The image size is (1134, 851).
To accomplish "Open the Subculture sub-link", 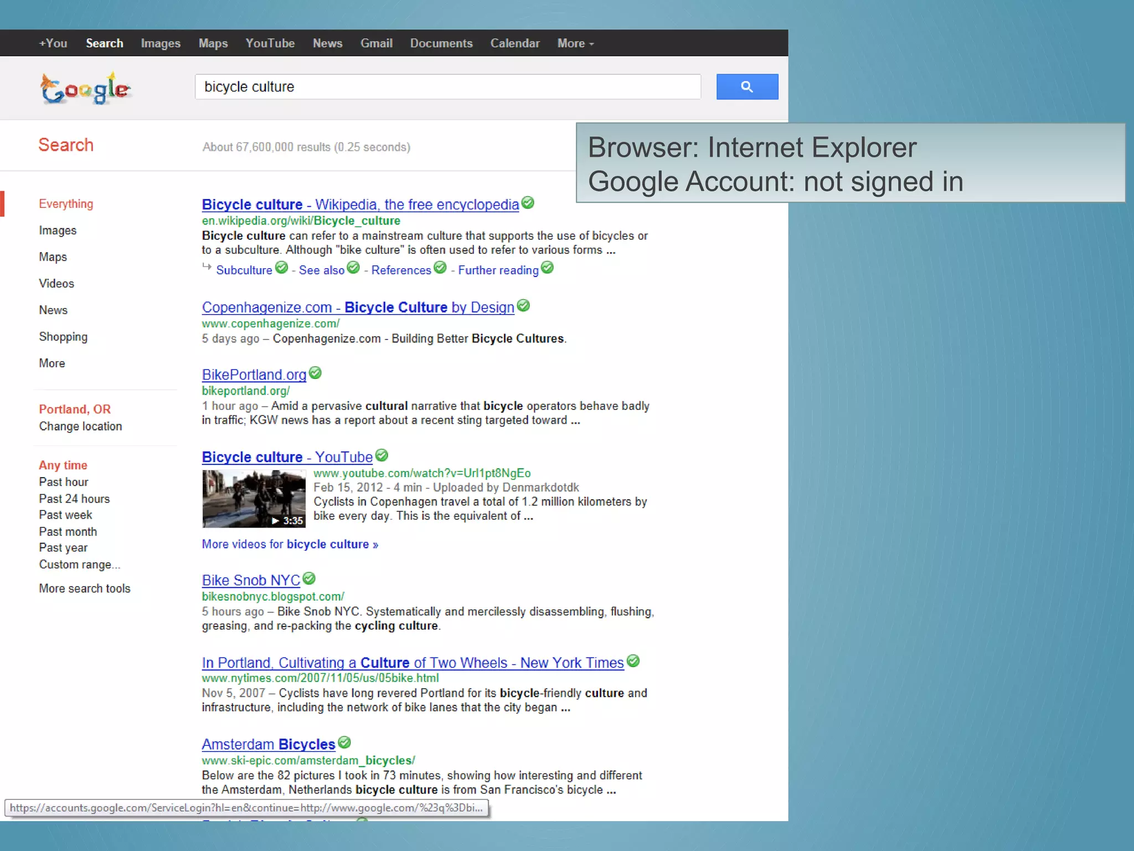I will (244, 270).
